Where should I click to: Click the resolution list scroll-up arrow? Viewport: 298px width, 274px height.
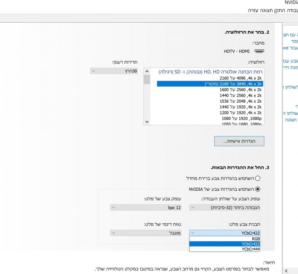coord(147,71)
